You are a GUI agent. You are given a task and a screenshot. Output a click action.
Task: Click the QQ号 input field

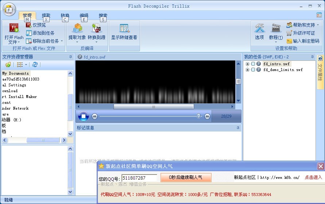point(139,178)
